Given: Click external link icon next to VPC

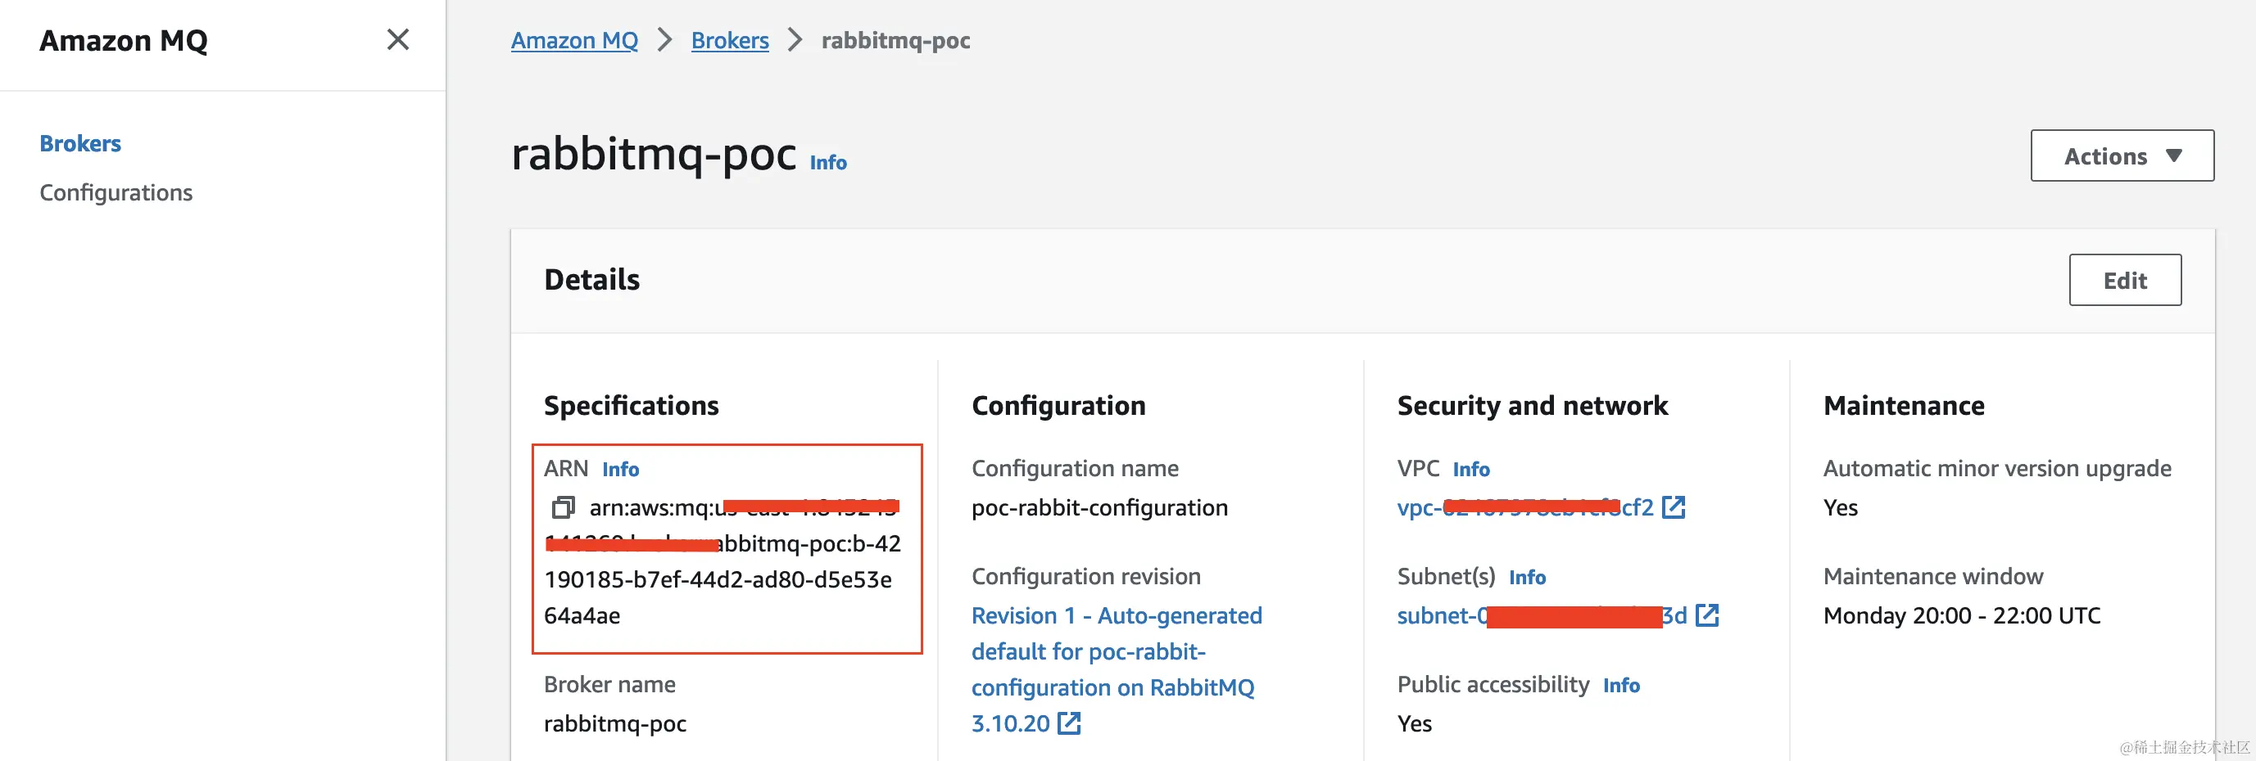Looking at the screenshot, I should click(1673, 507).
